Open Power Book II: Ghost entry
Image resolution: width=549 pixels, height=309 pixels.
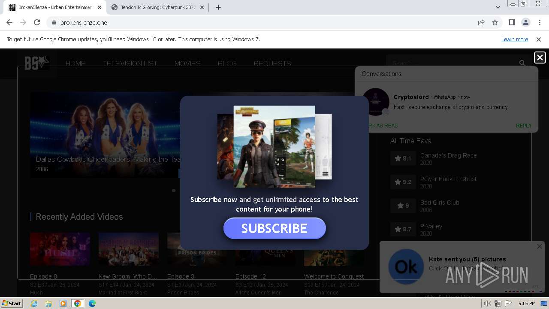[448, 179]
